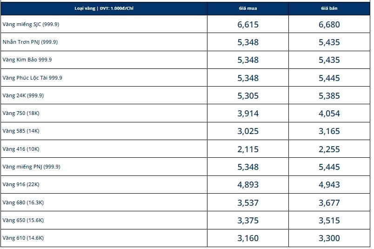Select the Vàng miếng SJC (999.9) row label
Screen dimensions: 374x249
pyautogui.click(x=31, y=24)
